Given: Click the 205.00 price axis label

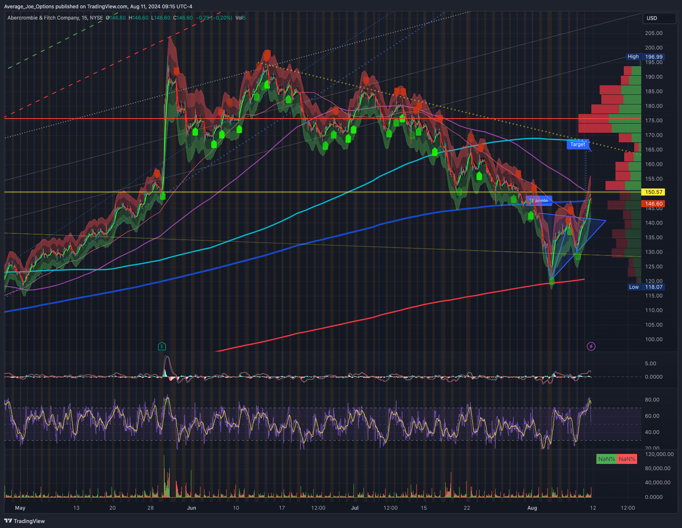Looking at the screenshot, I should tap(654, 33).
